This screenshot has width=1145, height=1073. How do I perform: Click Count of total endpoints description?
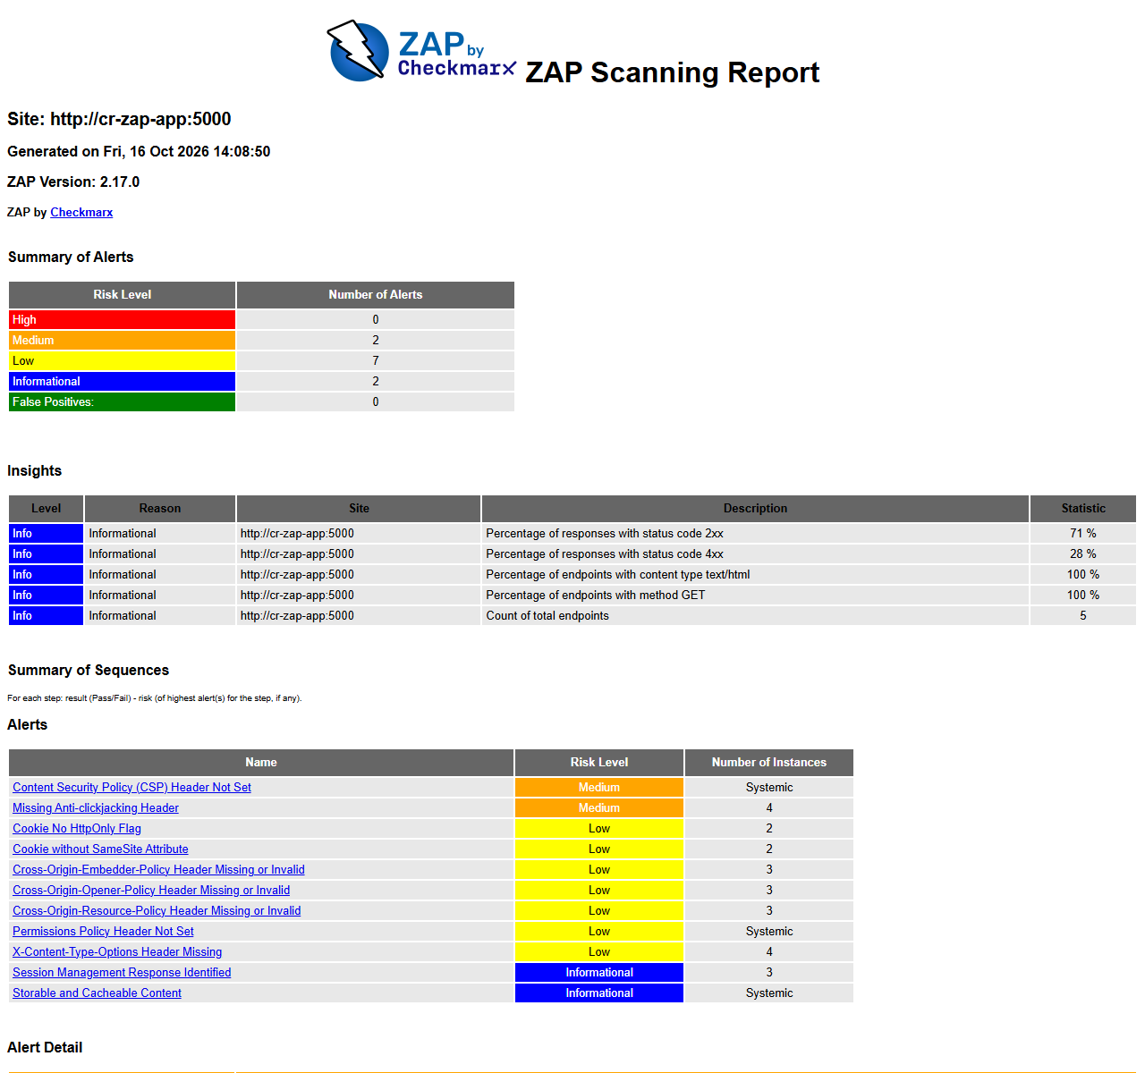[x=547, y=615]
